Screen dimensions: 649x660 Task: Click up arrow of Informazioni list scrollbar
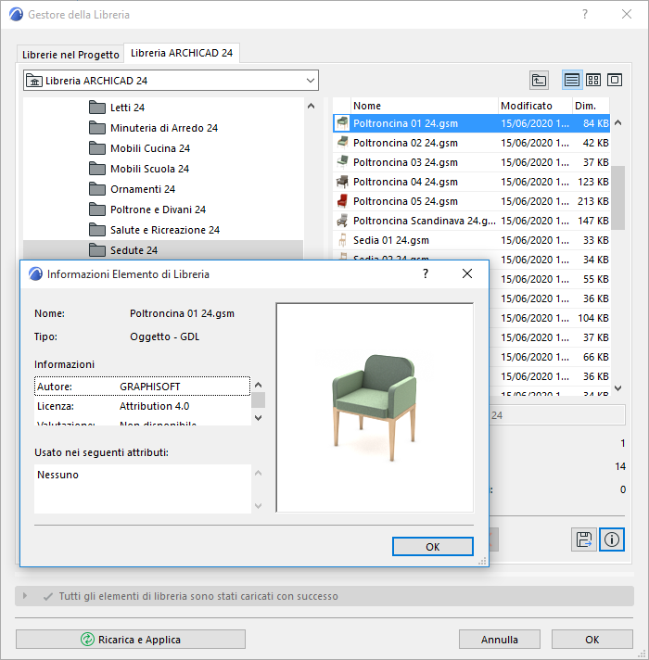pos(258,385)
